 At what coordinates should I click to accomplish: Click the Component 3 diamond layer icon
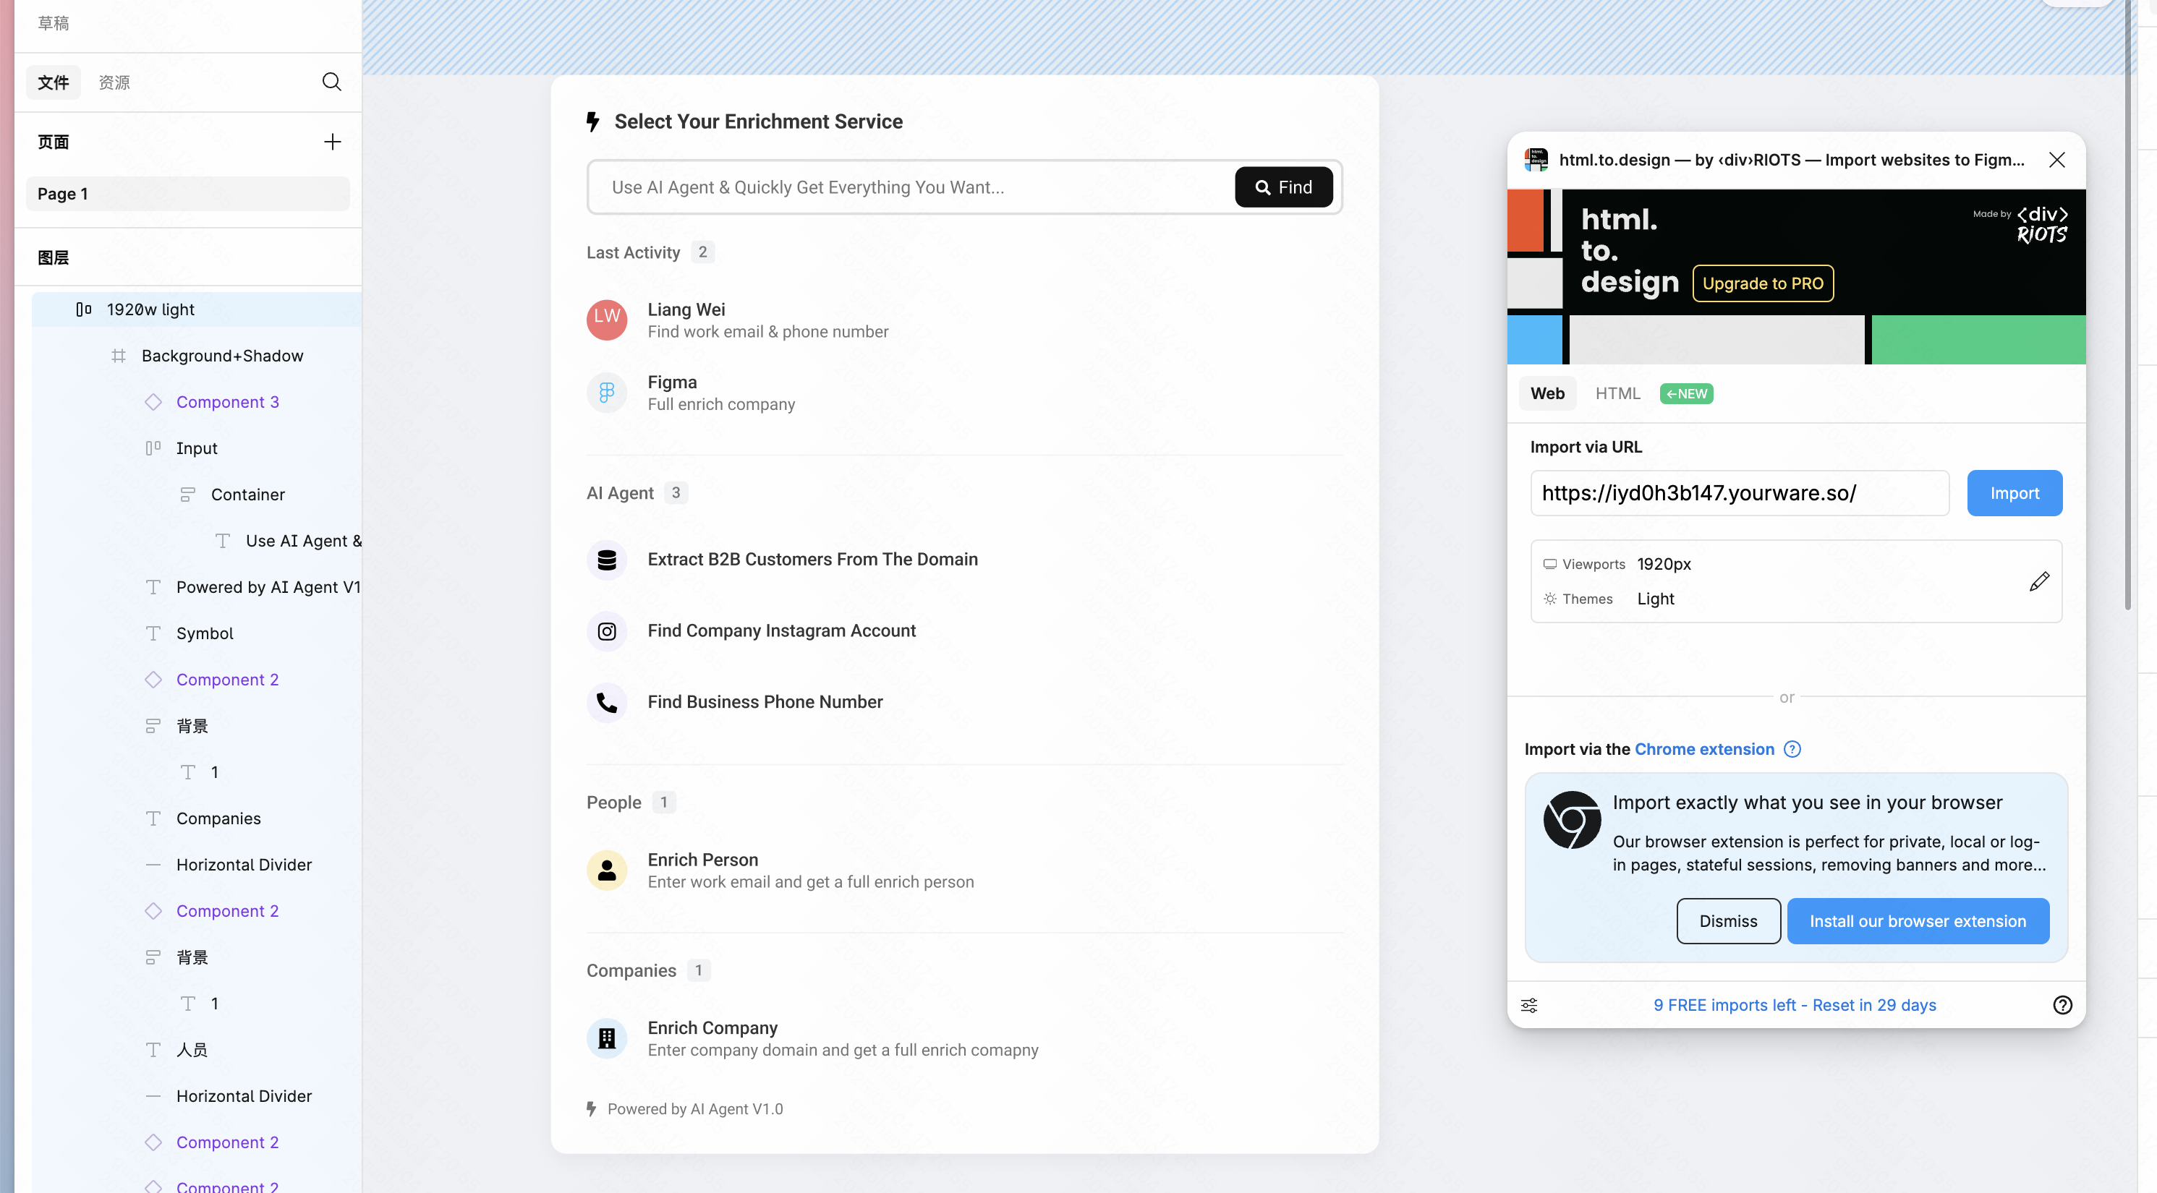[x=153, y=402]
